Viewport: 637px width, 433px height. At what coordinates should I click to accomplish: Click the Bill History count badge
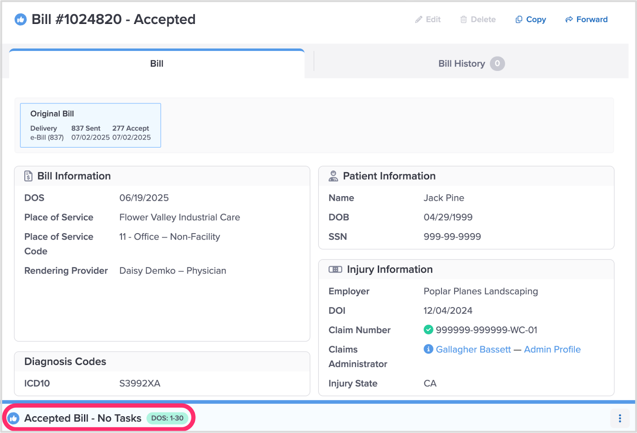(x=497, y=64)
